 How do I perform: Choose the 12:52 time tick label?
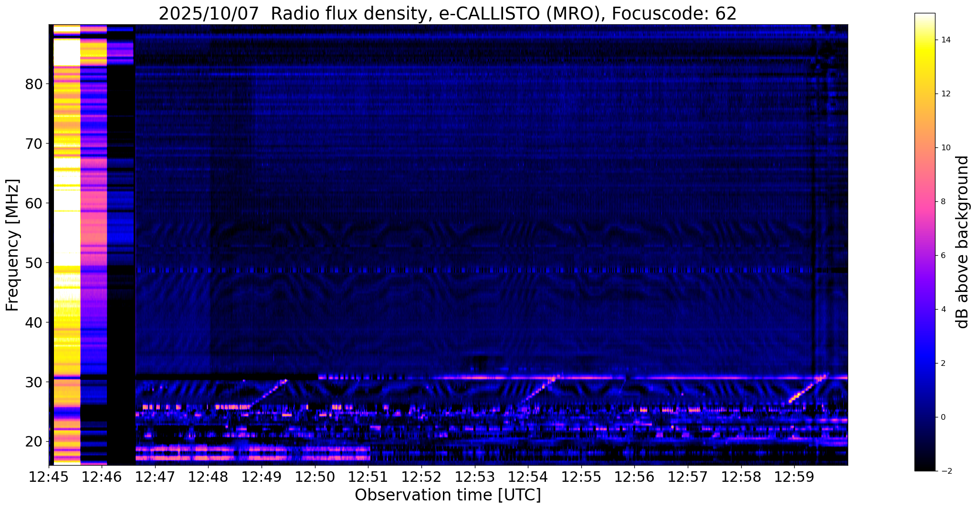[x=421, y=476]
